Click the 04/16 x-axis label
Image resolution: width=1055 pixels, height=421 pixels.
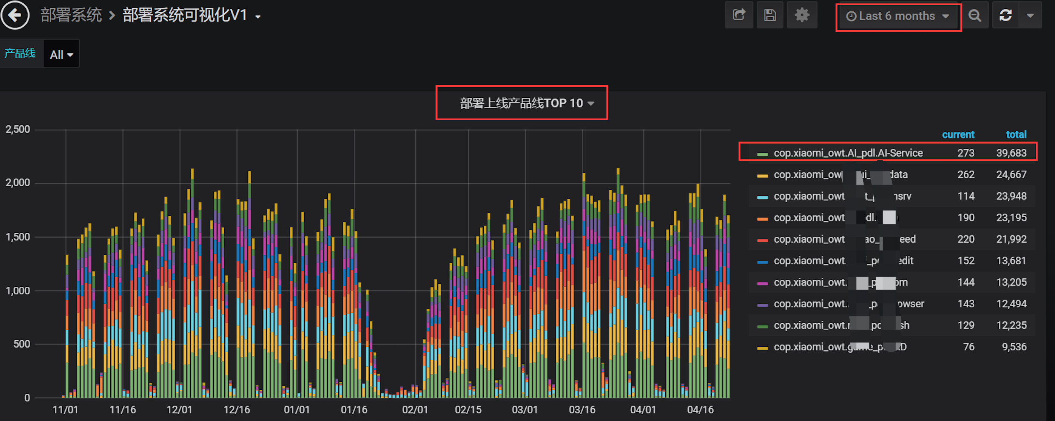pos(700,410)
